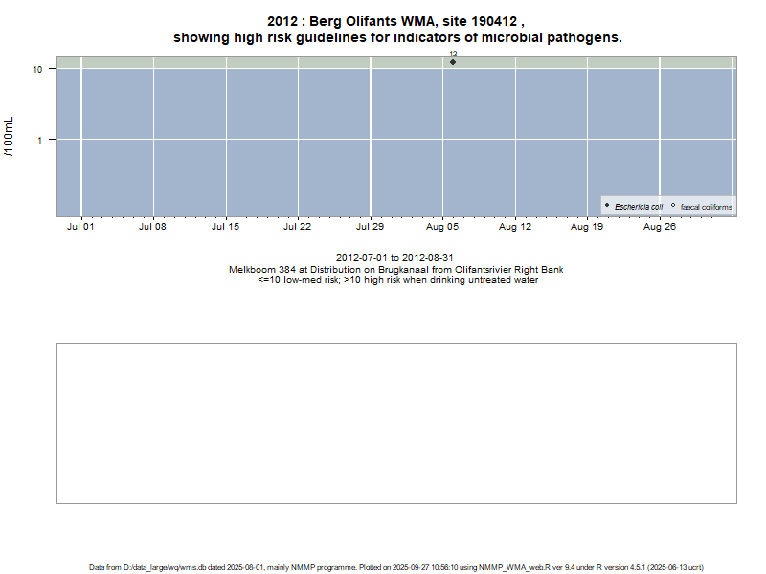Click the Jul 29 axis label
The image size is (766, 574).
coord(370,228)
